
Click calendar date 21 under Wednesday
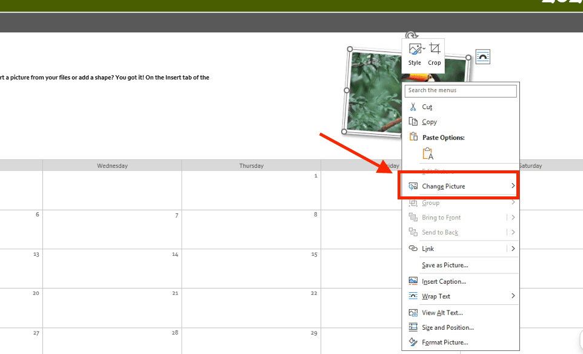tap(175, 293)
